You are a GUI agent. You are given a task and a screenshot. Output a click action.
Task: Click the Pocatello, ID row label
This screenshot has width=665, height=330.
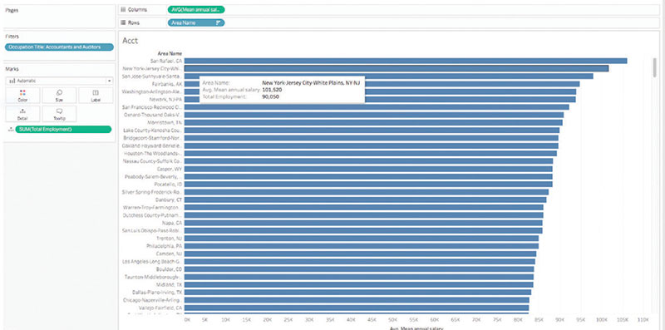point(169,184)
